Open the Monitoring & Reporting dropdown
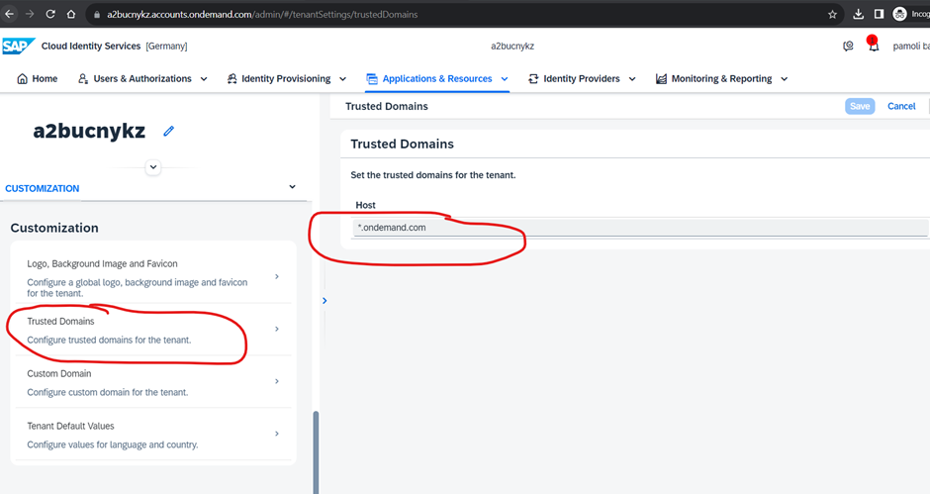 pyautogui.click(x=721, y=79)
